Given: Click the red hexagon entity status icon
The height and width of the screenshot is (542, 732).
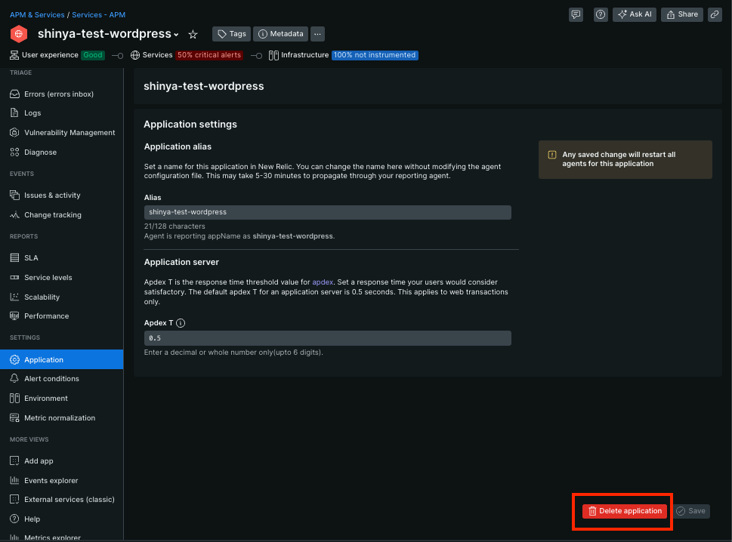Looking at the screenshot, I should 19,34.
